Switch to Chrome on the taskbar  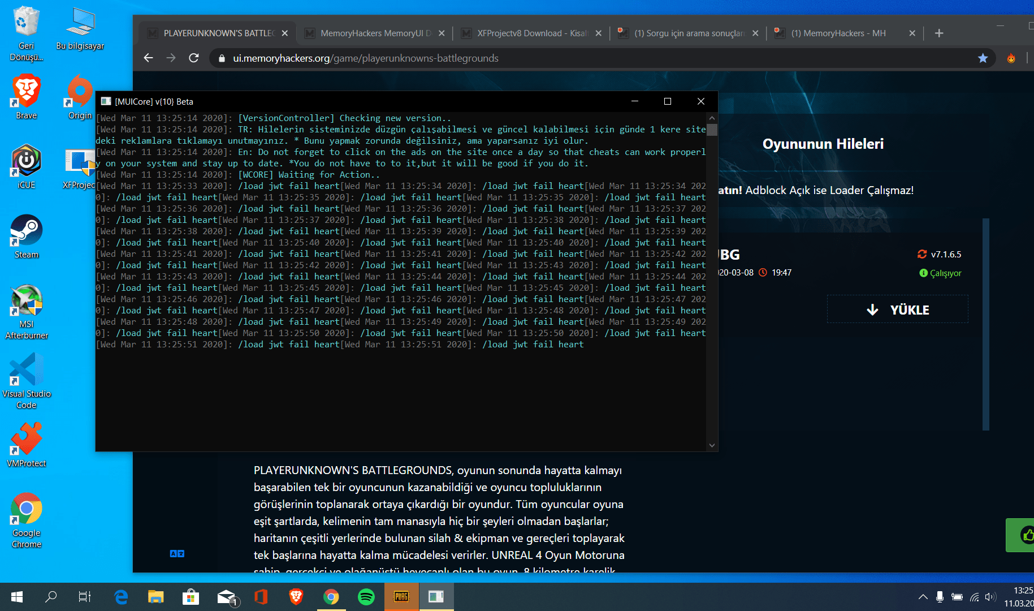click(331, 597)
